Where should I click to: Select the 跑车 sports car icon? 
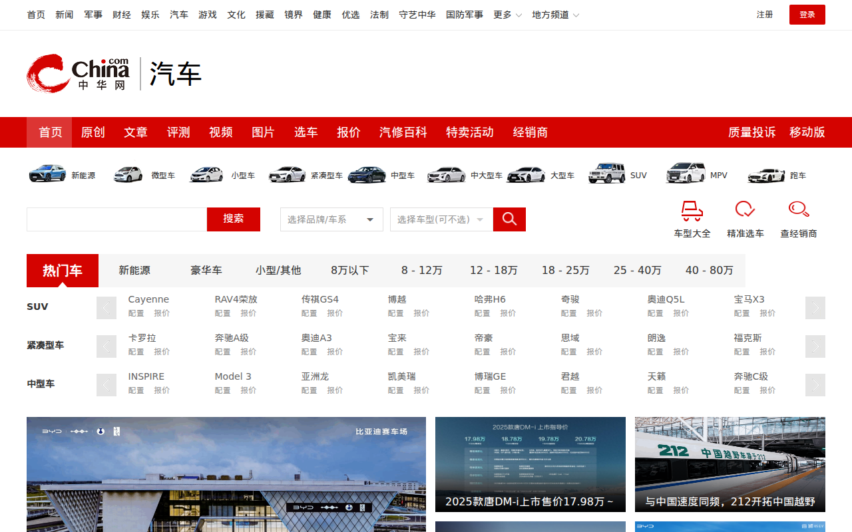click(766, 175)
